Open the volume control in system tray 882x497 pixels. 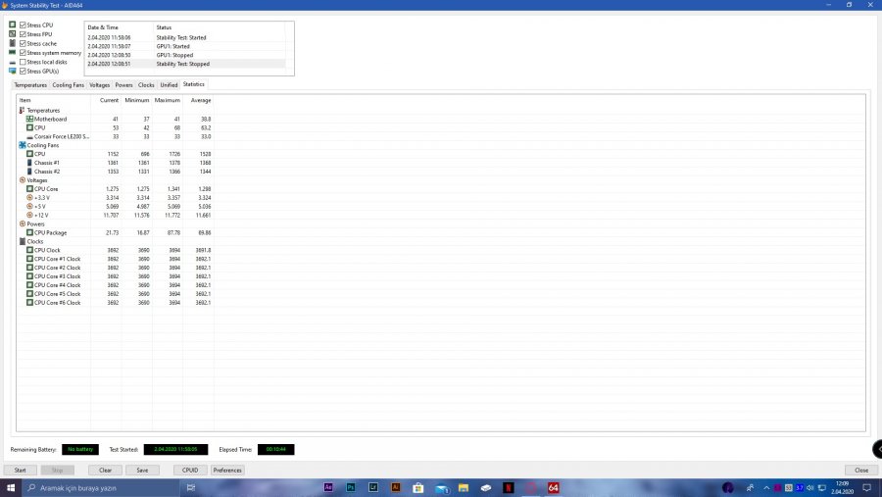click(810, 487)
